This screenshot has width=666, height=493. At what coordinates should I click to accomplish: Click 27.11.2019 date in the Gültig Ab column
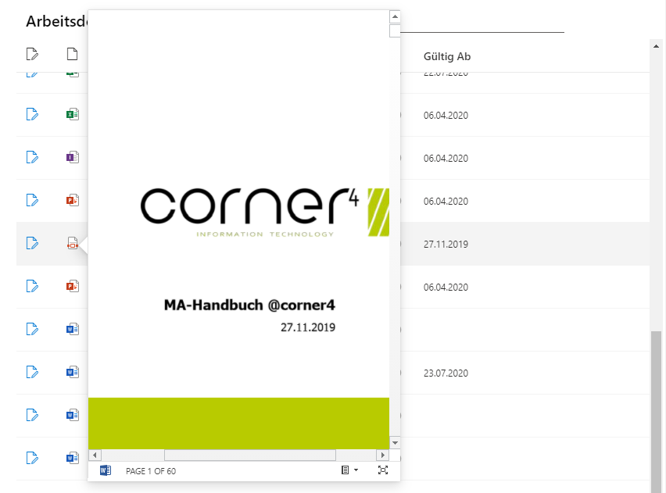pos(446,245)
